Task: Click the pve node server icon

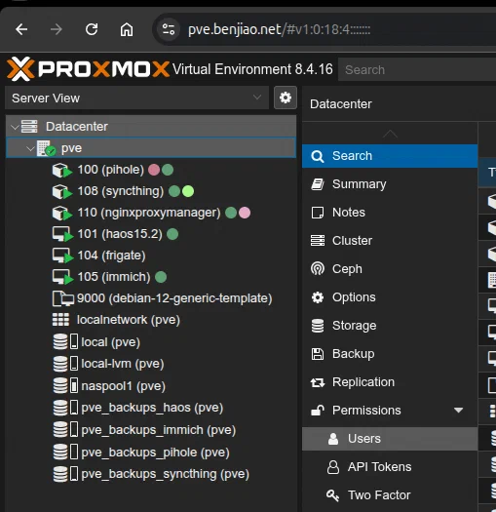Action: (46, 148)
